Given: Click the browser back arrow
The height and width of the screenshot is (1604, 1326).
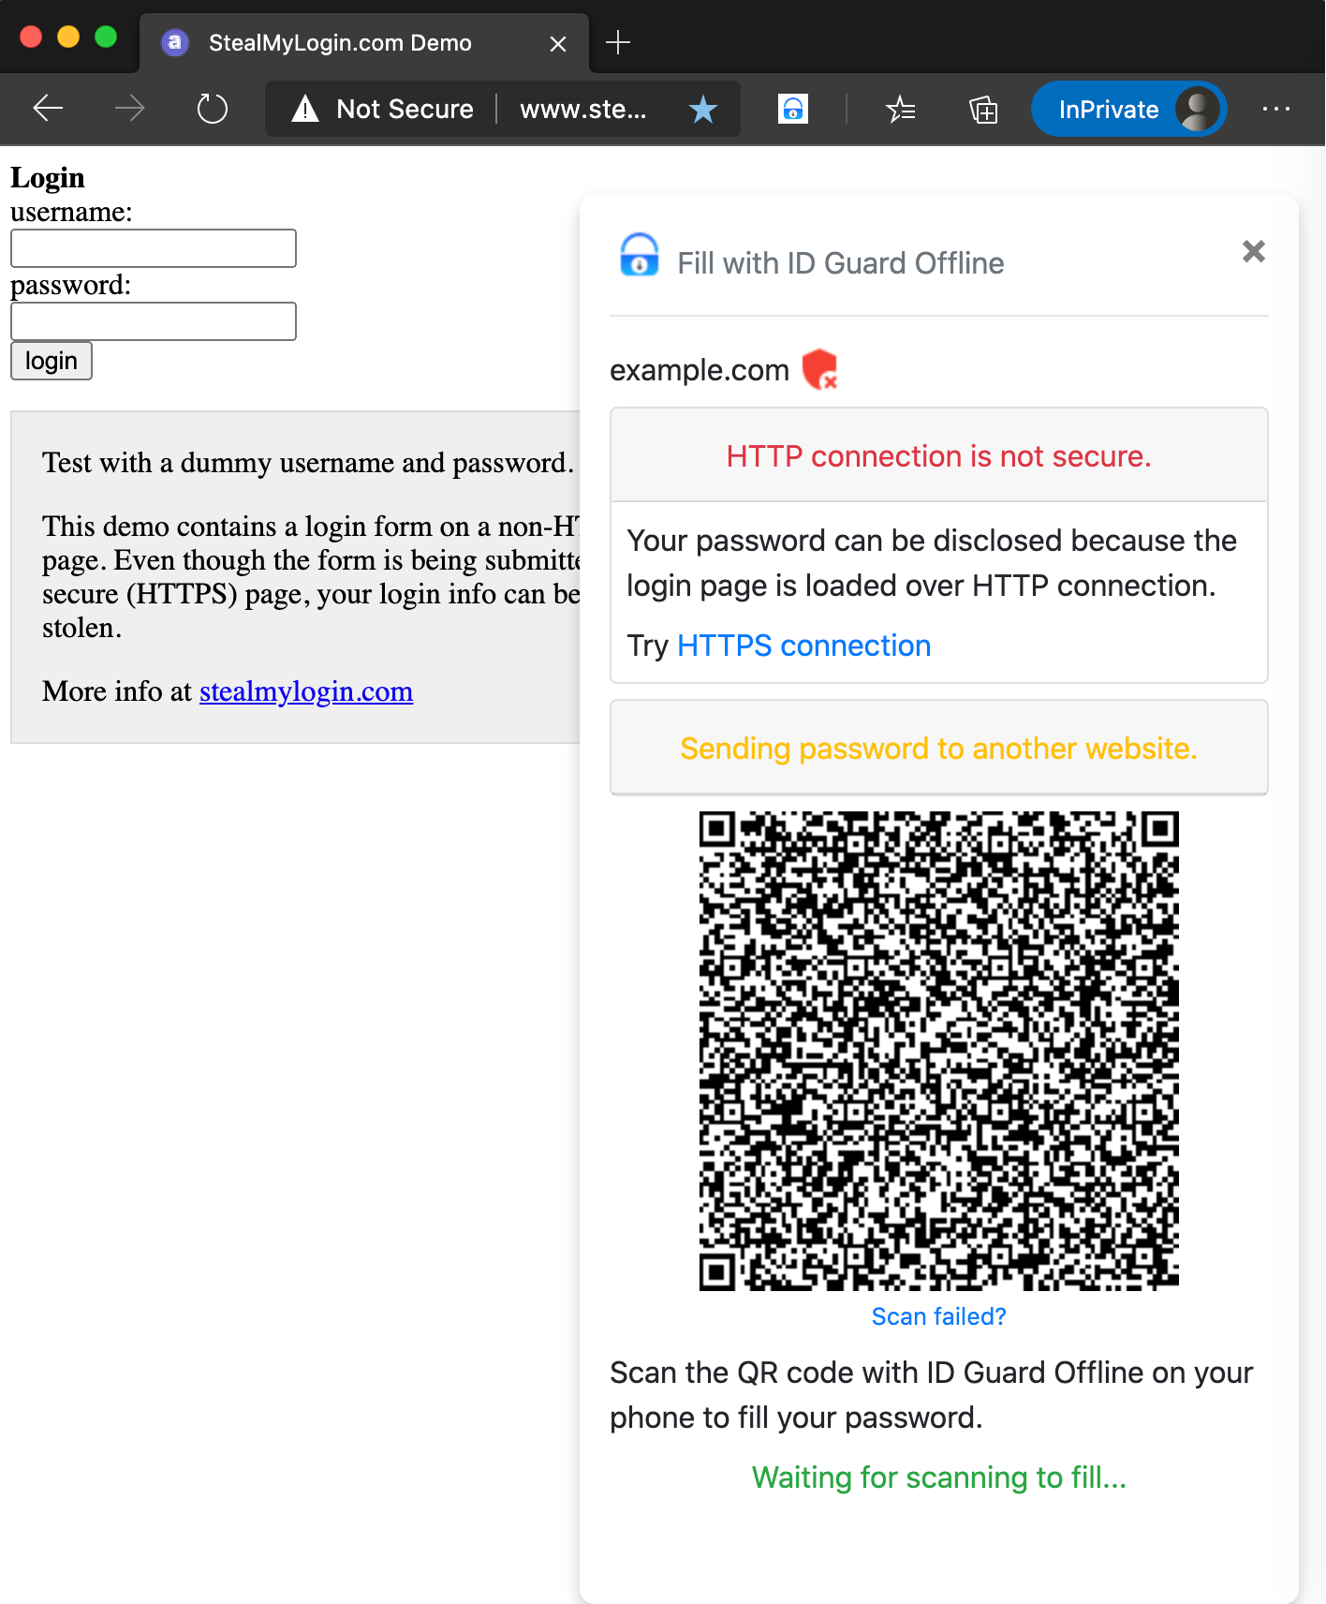Looking at the screenshot, I should 48,109.
